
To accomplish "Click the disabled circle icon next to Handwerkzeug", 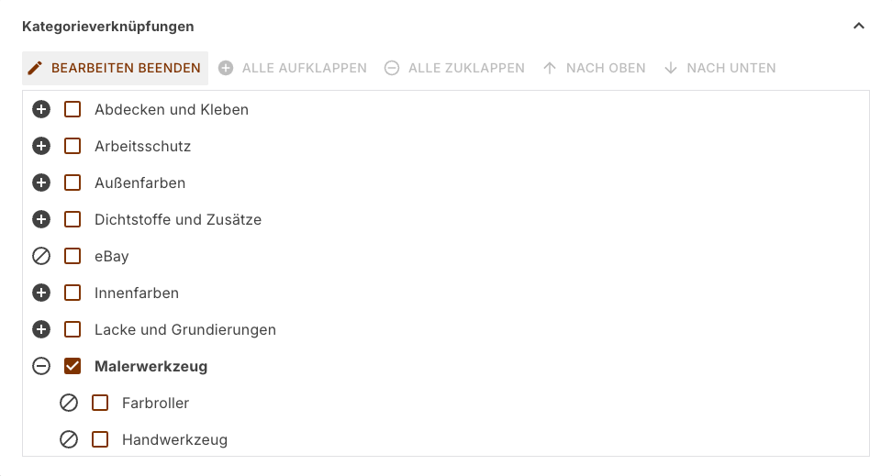I will 69,439.
